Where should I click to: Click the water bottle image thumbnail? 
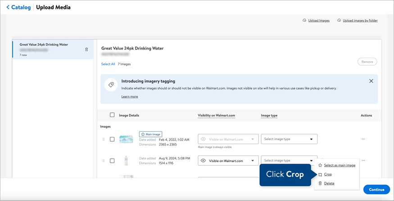[126, 161]
